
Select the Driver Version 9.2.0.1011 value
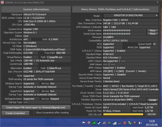click(109, 93)
